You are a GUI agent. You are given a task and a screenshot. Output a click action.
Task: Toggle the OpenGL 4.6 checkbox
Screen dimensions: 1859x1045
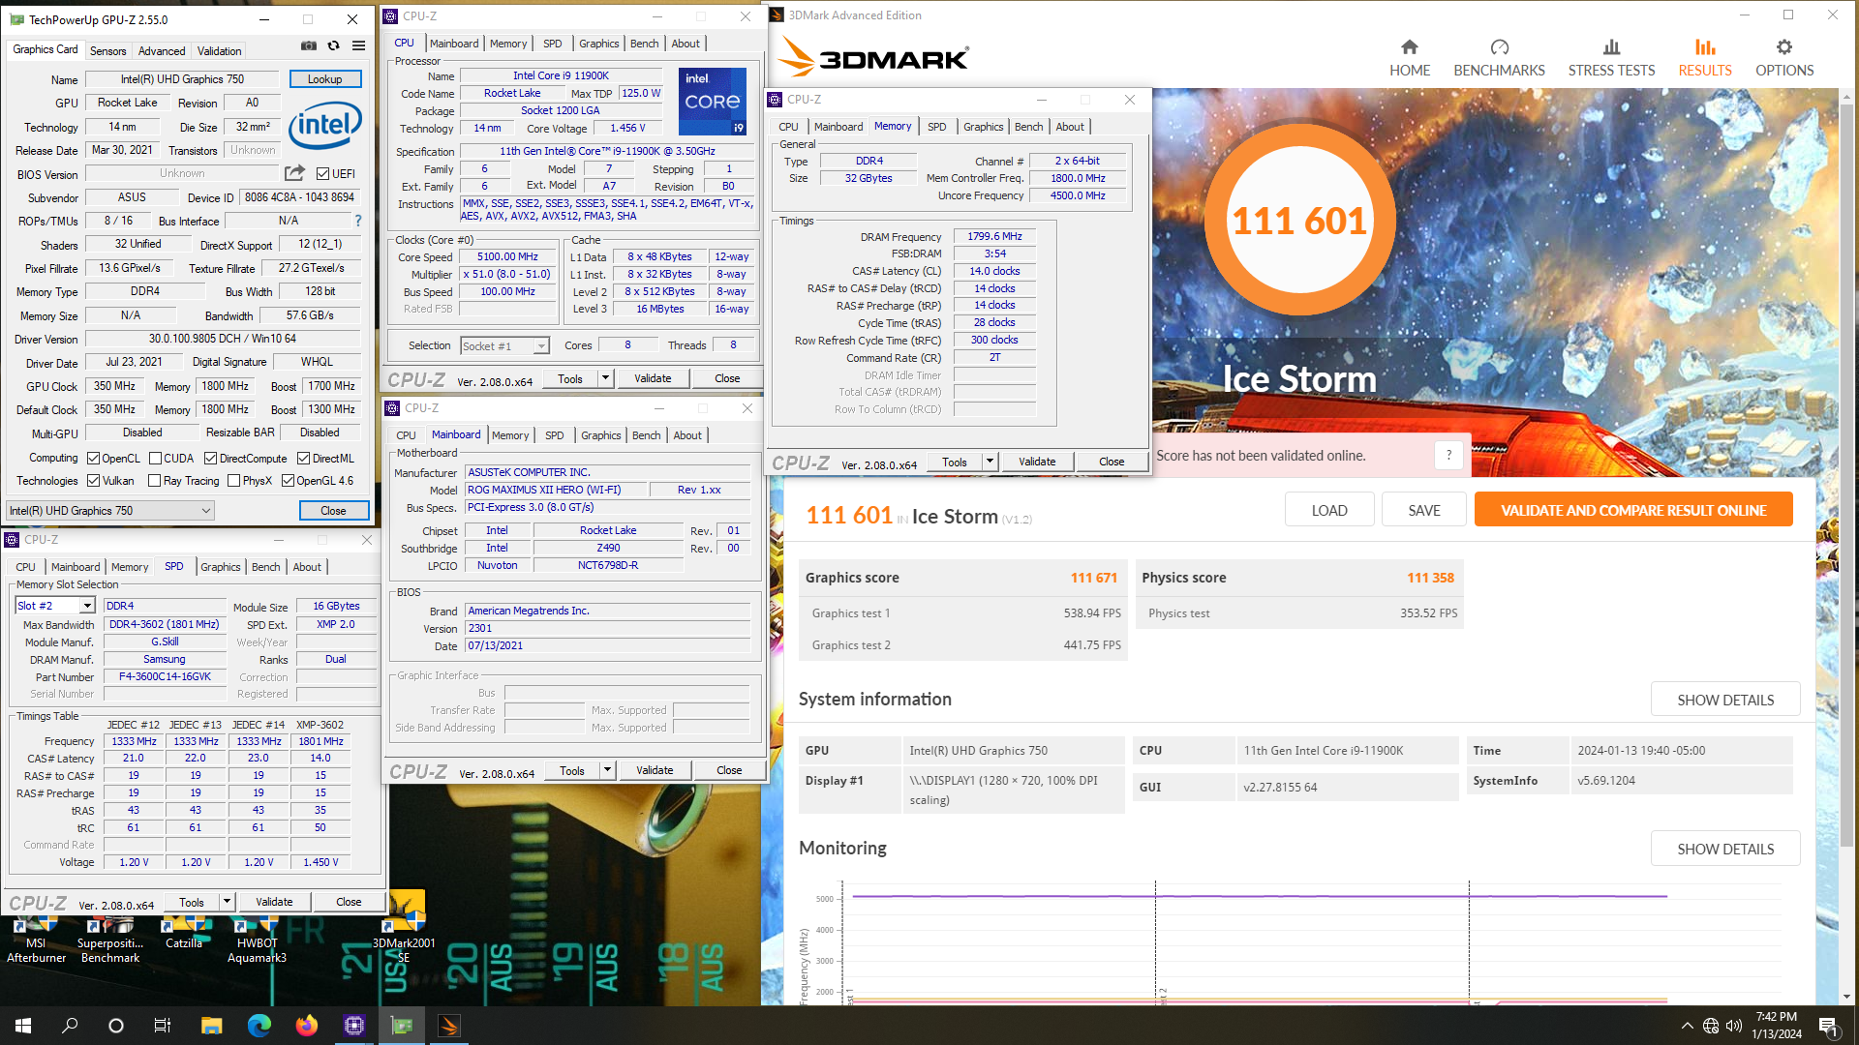click(288, 481)
